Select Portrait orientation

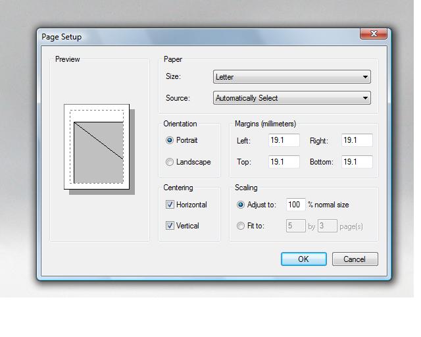coord(170,140)
